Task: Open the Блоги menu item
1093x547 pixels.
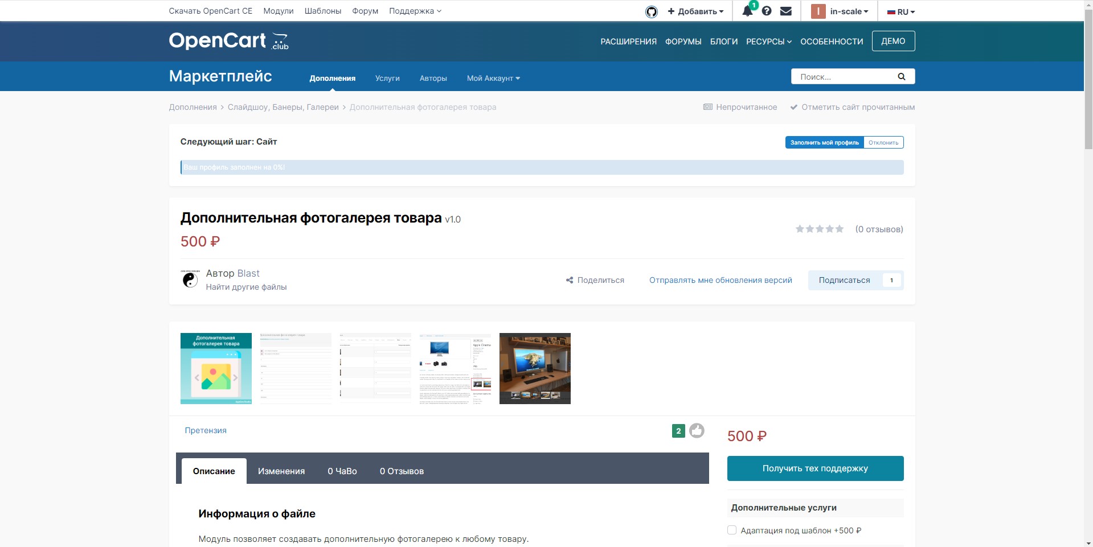Action: [x=723, y=42]
